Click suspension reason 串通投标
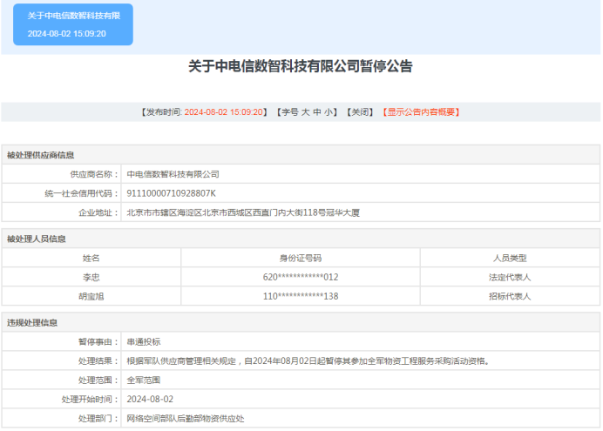The width and height of the screenshot is (603, 431). (144, 341)
